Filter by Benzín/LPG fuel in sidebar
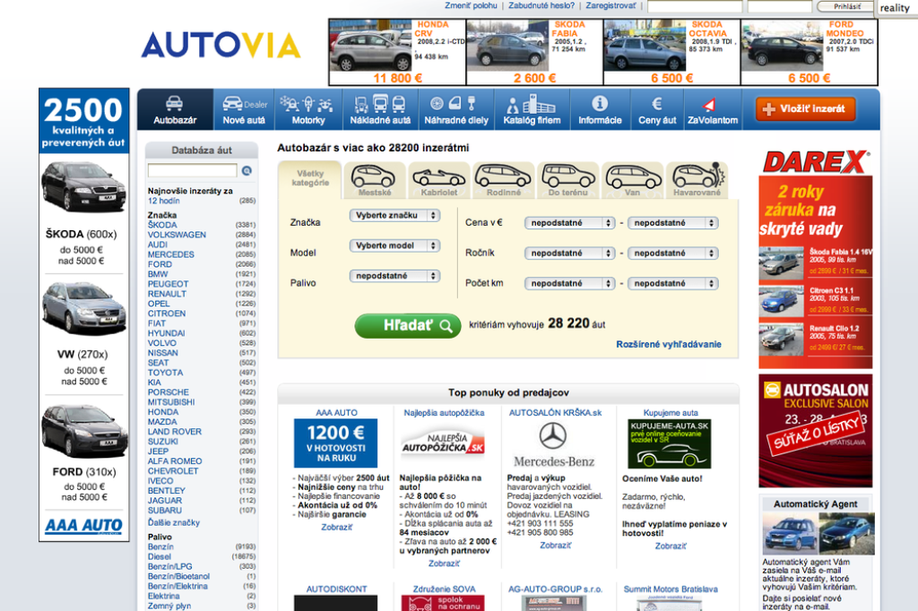This screenshot has width=918, height=611. 169,566
